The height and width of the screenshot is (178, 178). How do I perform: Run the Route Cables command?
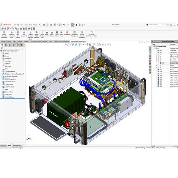pos(57,34)
